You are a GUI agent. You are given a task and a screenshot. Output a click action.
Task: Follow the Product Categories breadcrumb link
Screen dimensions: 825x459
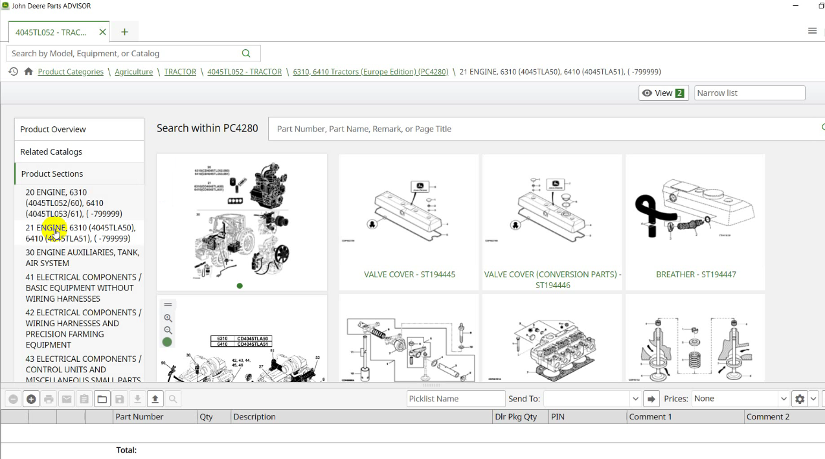pyautogui.click(x=71, y=72)
